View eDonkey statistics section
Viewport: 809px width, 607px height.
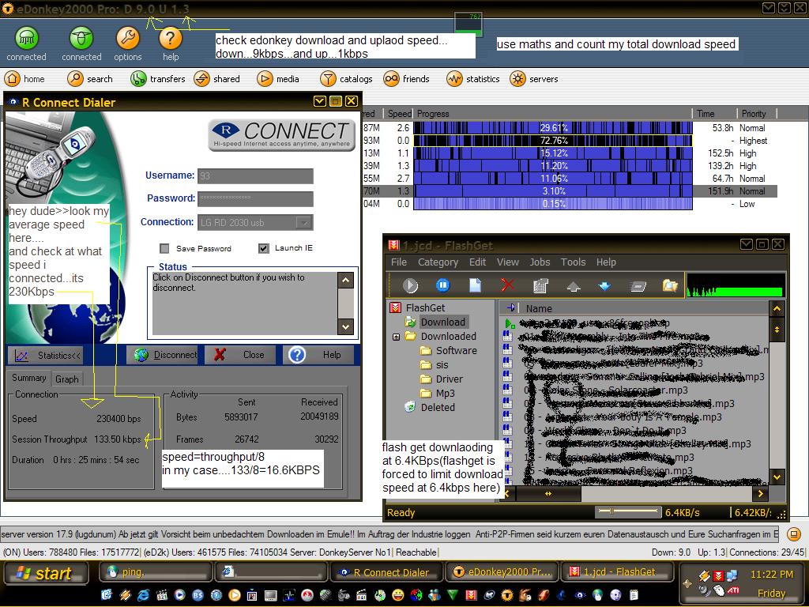pyautogui.click(x=474, y=79)
